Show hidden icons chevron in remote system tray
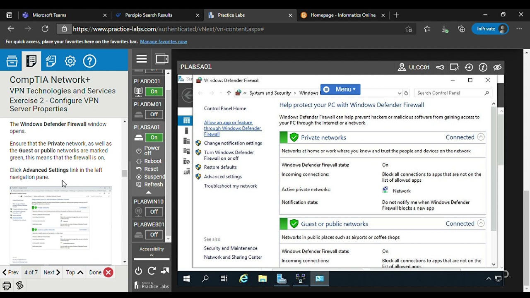The image size is (530, 298). tap(489, 279)
